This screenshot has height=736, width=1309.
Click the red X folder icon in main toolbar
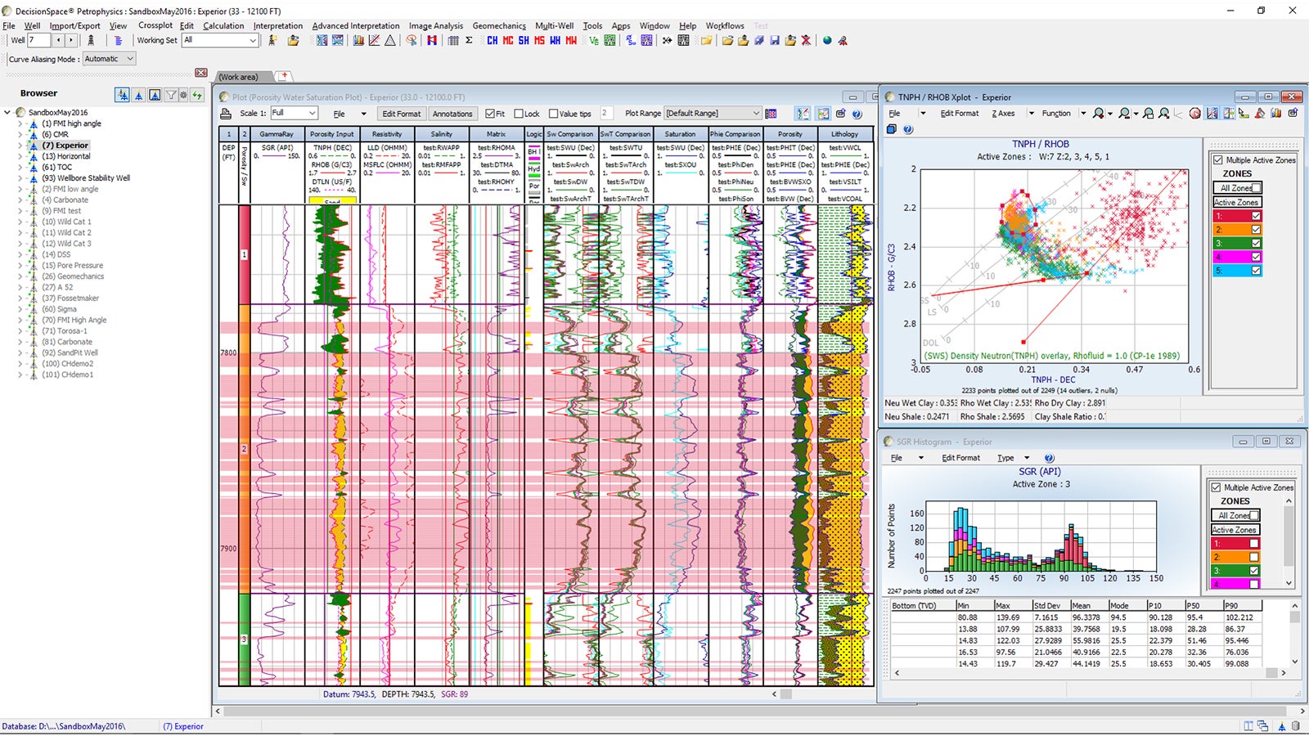click(x=807, y=40)
